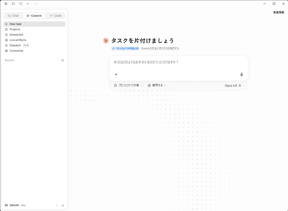Click the microphone voice input icon
The width and height of the screenshot is (288, 211).
pyautogui.click(x=242, y=75)
